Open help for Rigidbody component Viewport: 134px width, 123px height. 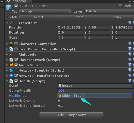pos(130,54)
